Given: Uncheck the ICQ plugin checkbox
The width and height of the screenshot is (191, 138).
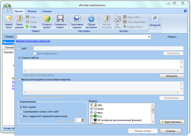Looking at the screenshot, I should tap(91, 116).
